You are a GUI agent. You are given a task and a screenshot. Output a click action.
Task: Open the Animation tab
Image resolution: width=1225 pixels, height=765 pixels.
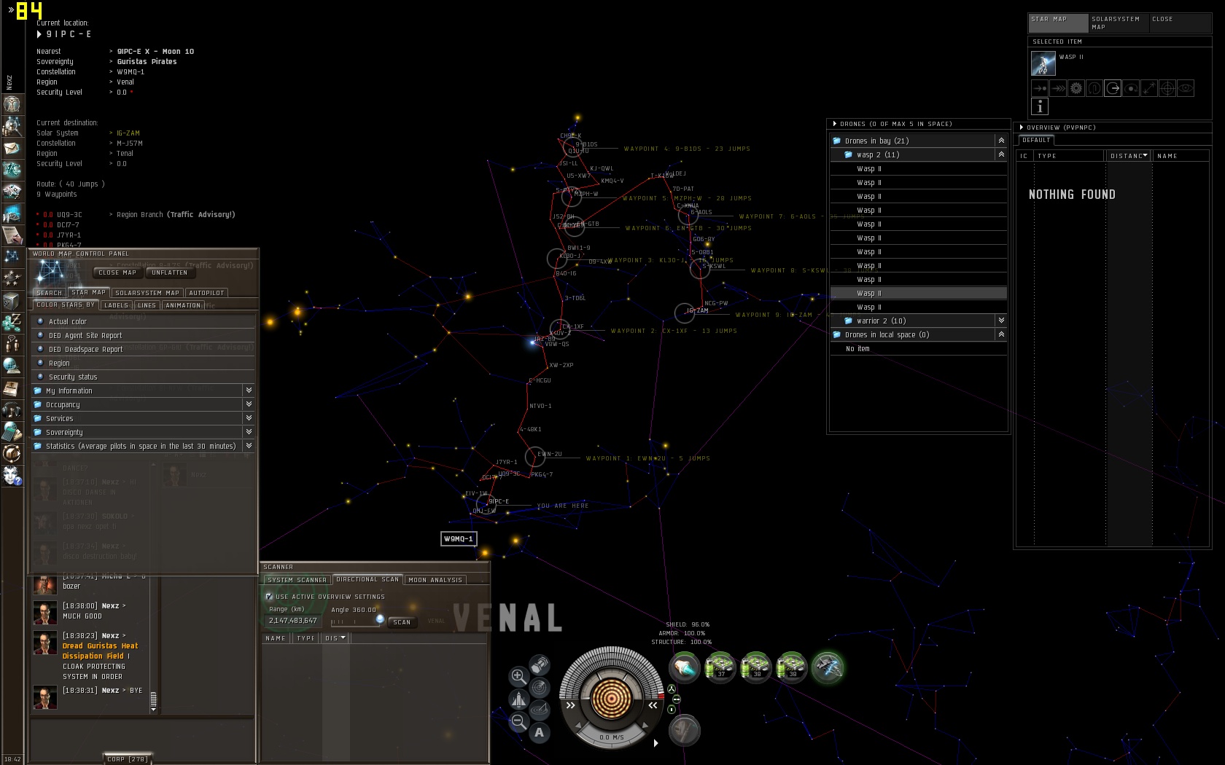[182, 305]
